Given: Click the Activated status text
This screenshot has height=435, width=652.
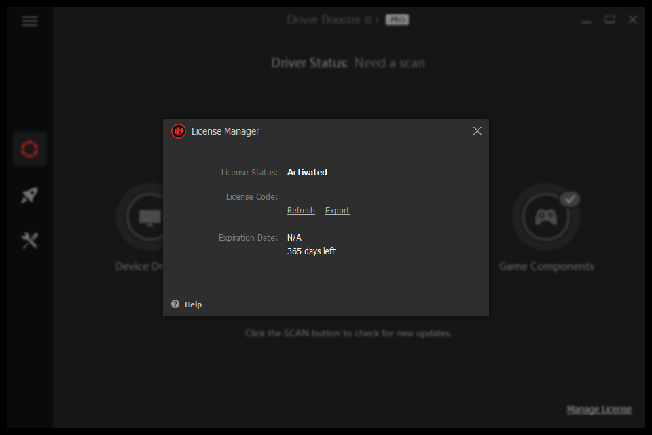Looking at the screenshot, I should pyautogui.click(x=307, y=173).
